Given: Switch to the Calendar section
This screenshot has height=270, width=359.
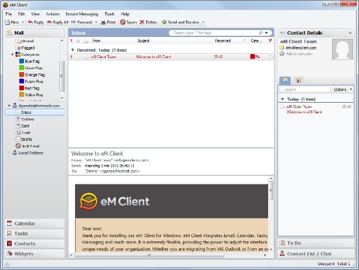Looking at the screenshot, I should (35, 224).
